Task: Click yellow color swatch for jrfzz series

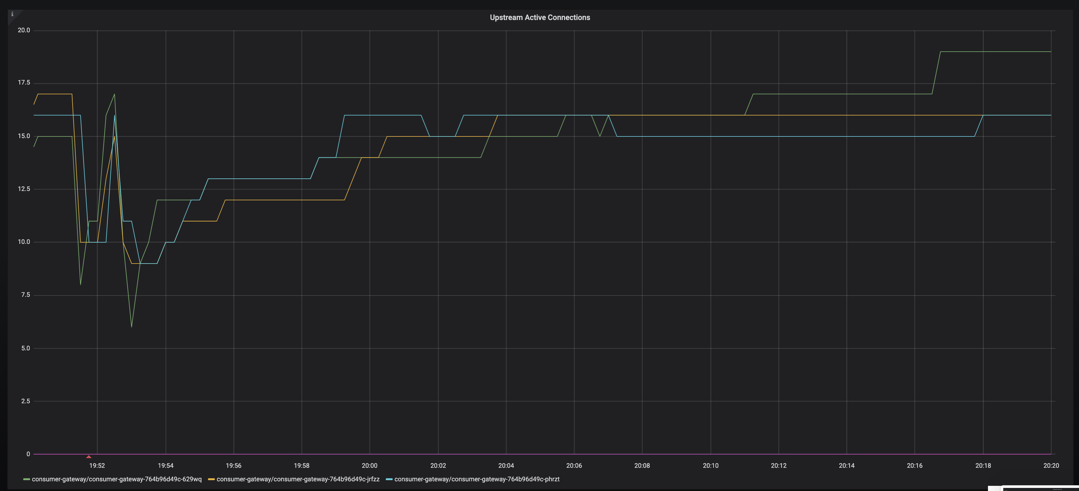Action: [211, 479]
